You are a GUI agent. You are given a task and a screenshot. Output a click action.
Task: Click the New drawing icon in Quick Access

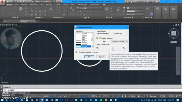(x=8, y=2)
